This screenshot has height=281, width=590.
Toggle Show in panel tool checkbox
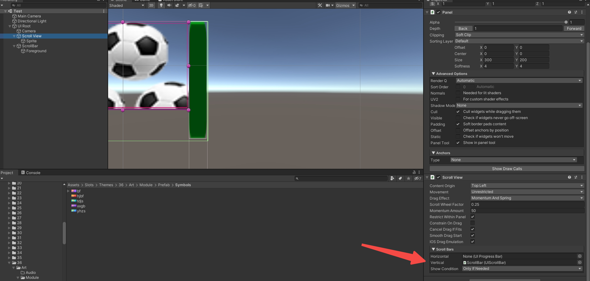click(x=458, y=143)
